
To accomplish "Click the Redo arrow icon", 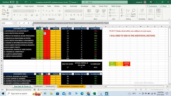I will point(26,2).
